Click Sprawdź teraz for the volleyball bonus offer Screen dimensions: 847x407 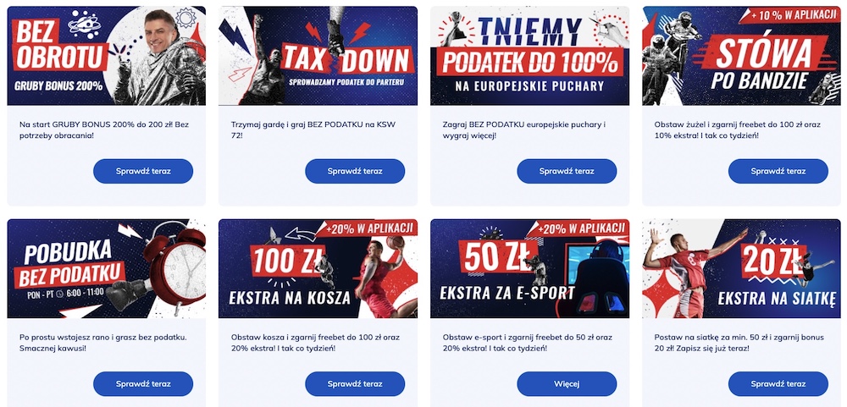[778, 384]
